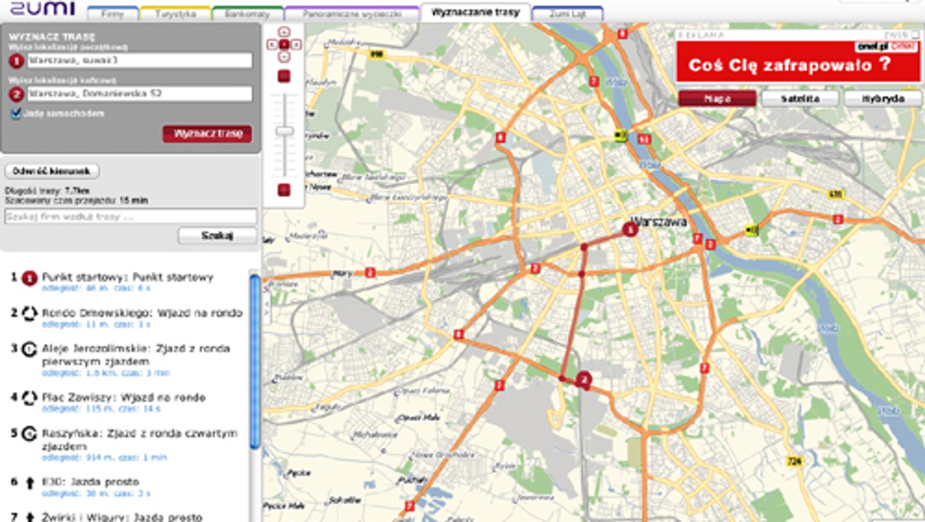
Task: Click 'Plac Zawiszy: Wjazd na rondo' step
Action: coord(123,397)
